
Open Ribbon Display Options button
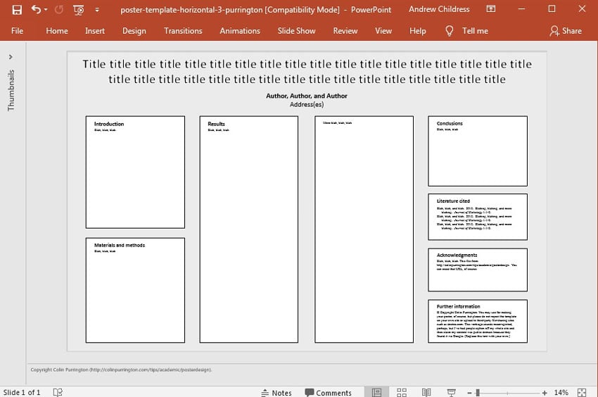(x=490, y=10)
